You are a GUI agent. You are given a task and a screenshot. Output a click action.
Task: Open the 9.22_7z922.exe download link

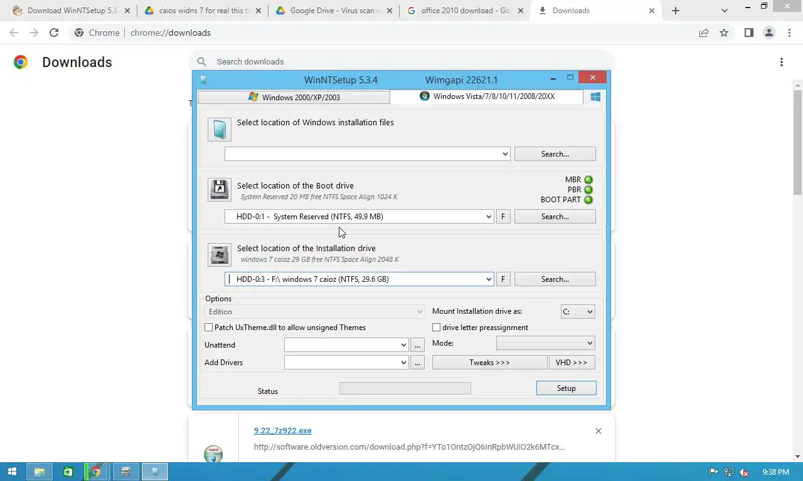pos(283,431)
